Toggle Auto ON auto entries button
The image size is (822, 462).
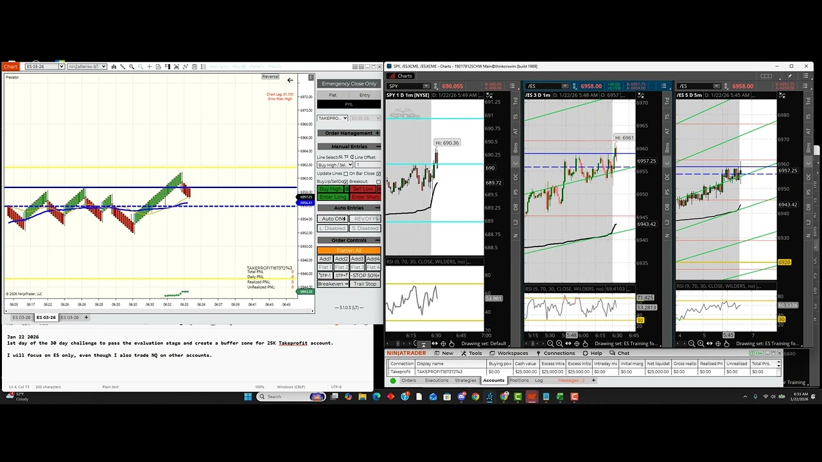333,219
